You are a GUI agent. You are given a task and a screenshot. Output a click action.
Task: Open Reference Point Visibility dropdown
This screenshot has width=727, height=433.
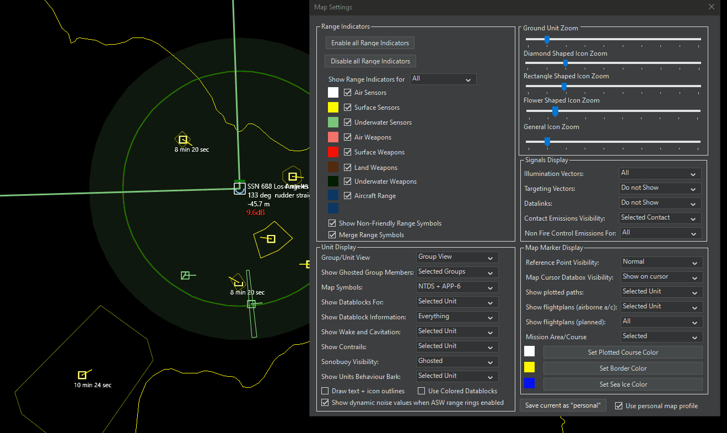click(x=661, y=262)
